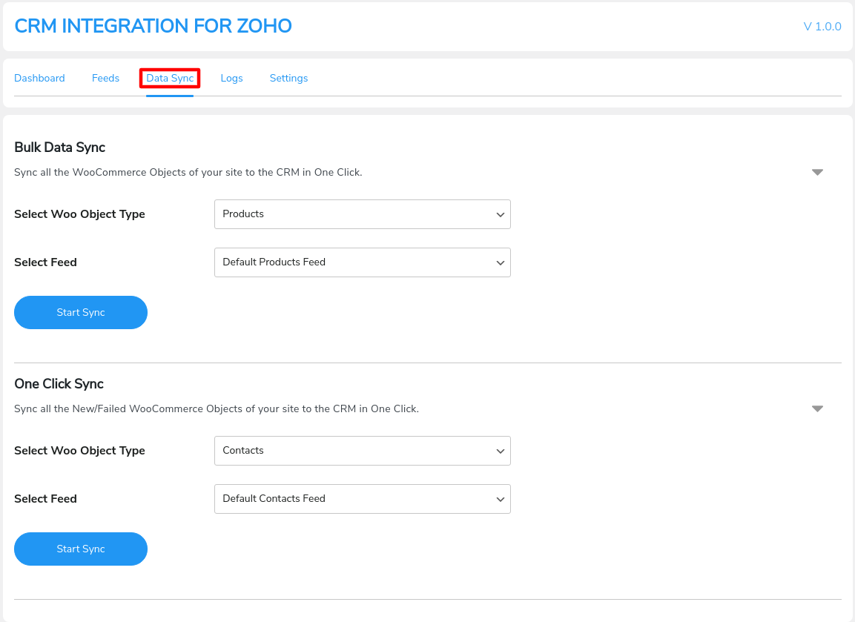
Task: Open the Settings tab
Action: click(288, 78)
